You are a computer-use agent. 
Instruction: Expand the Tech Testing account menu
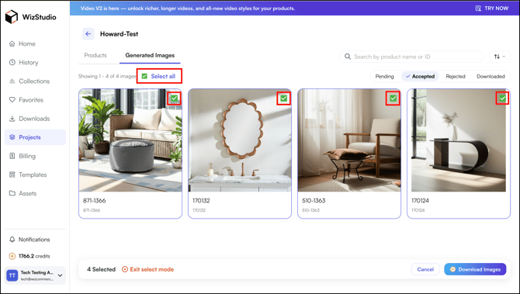point(61,275)
